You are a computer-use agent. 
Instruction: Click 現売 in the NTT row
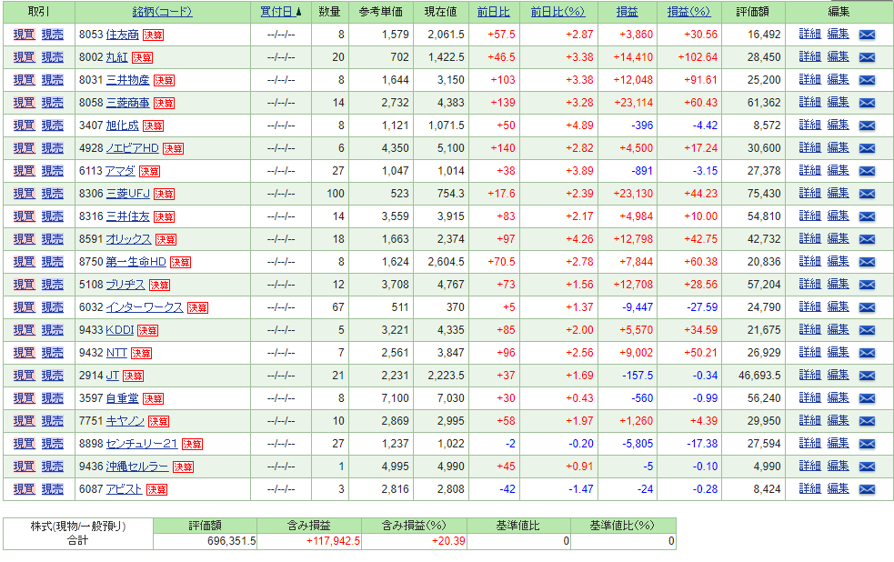[x=53, y=354]
